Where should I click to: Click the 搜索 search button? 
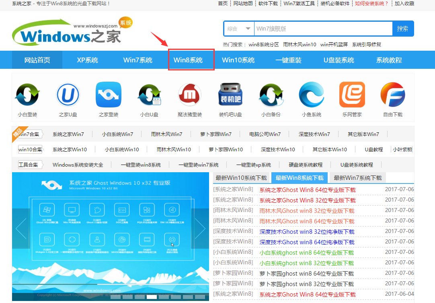pyautogui.click(x=403, y=29)
